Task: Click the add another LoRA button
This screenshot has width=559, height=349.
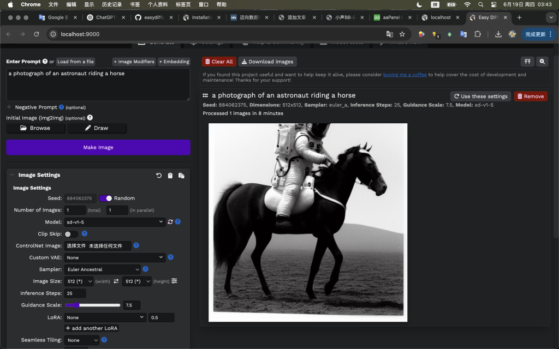Action: pyautogui.click(x=92, y=328)
